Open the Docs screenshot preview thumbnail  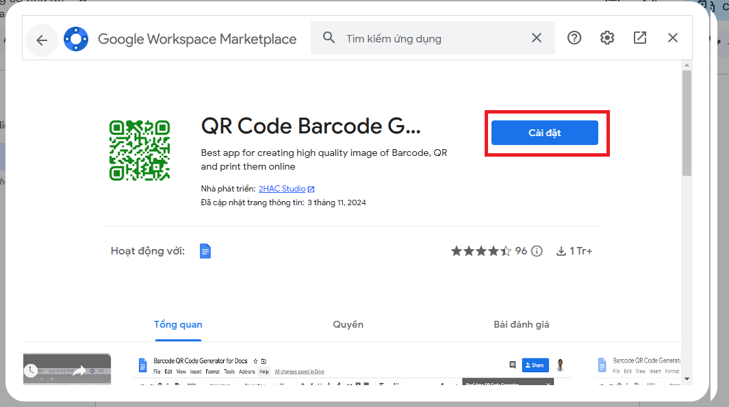(352, 369)
